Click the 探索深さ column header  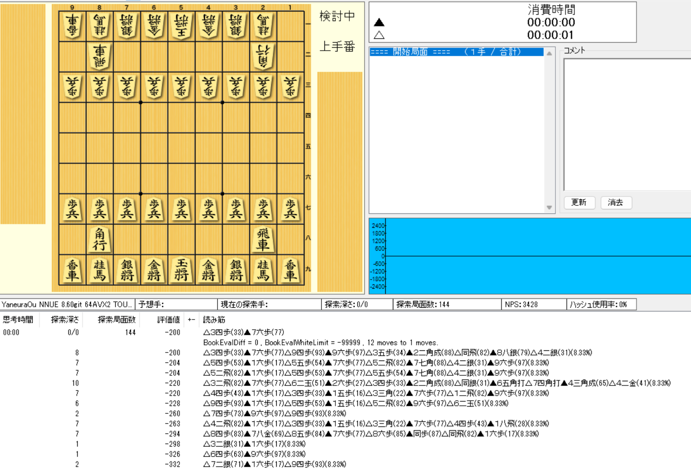(x=65, y=320)
